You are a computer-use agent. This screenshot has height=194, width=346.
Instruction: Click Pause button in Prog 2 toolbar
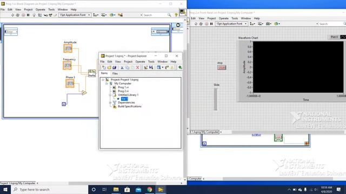[x=211, y=24]
